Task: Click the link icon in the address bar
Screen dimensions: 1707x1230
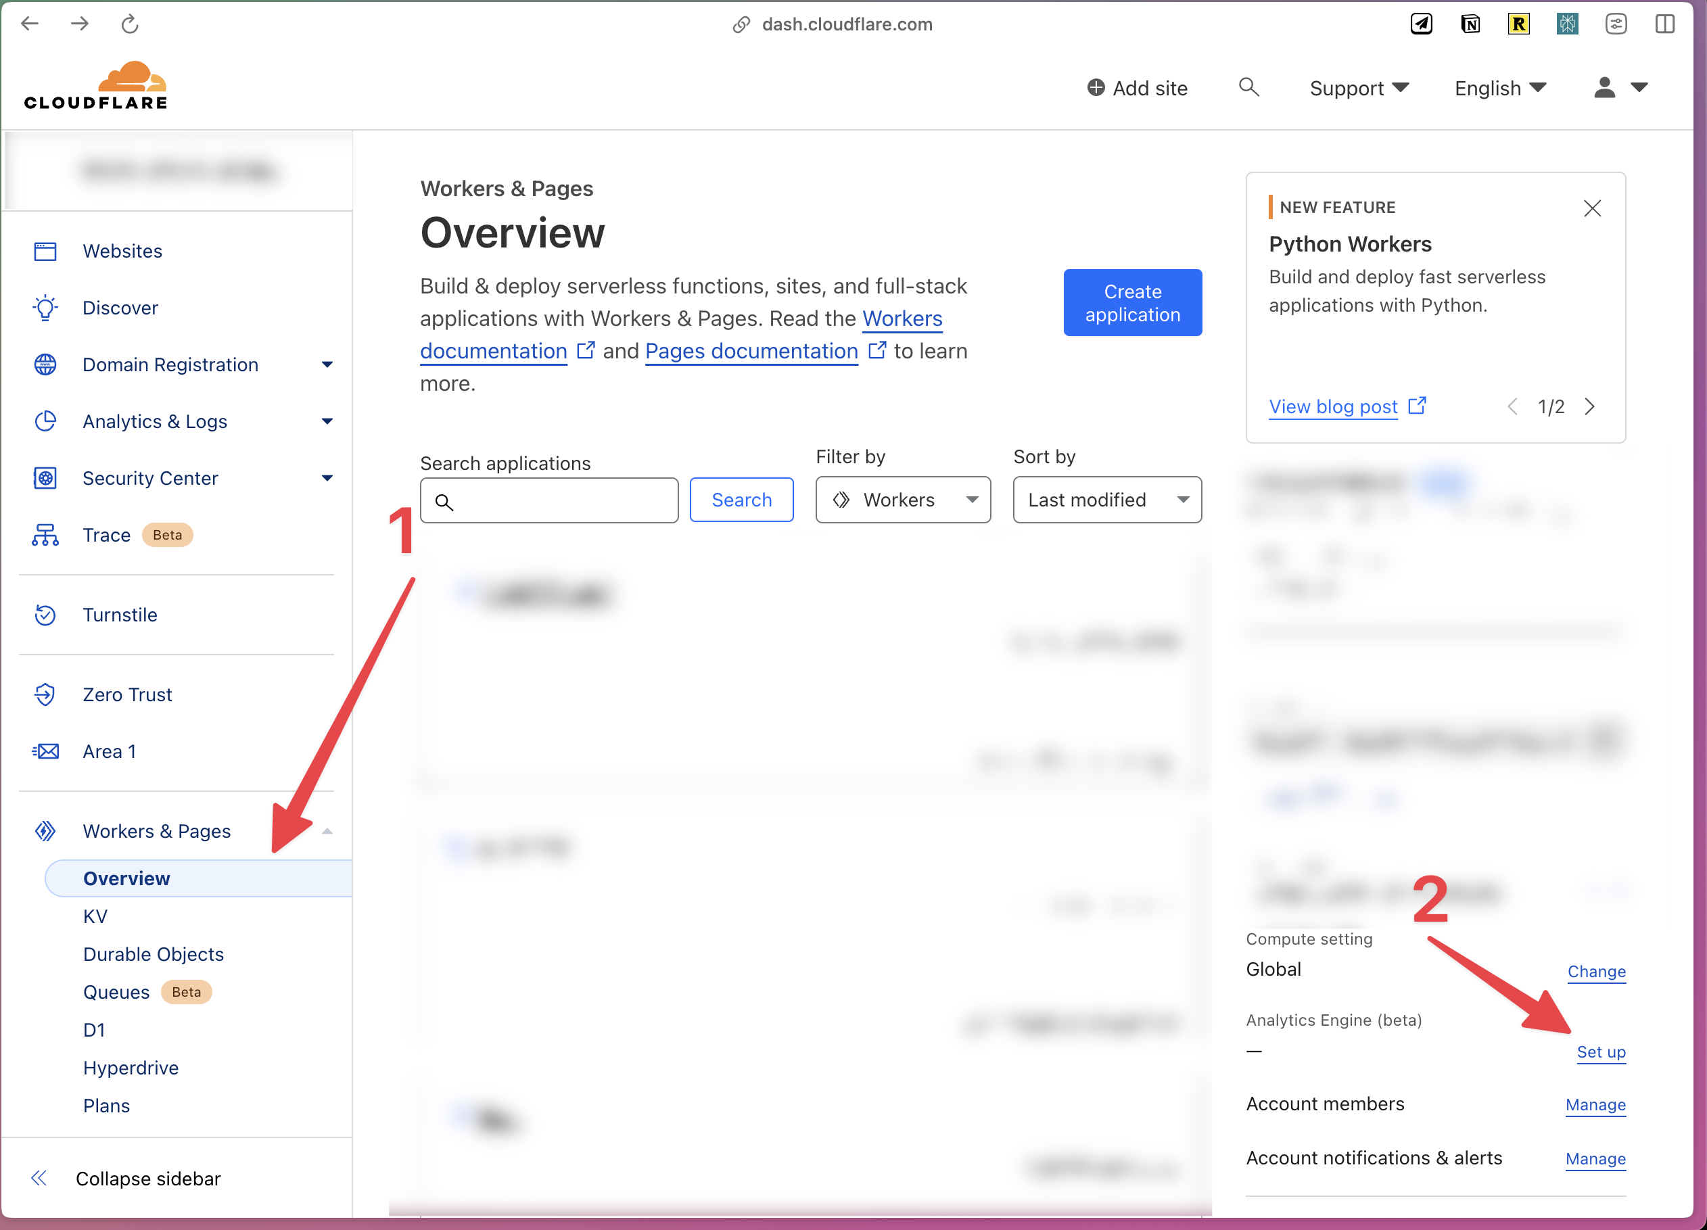Action: pyautogui.click(x=741, y=25)
